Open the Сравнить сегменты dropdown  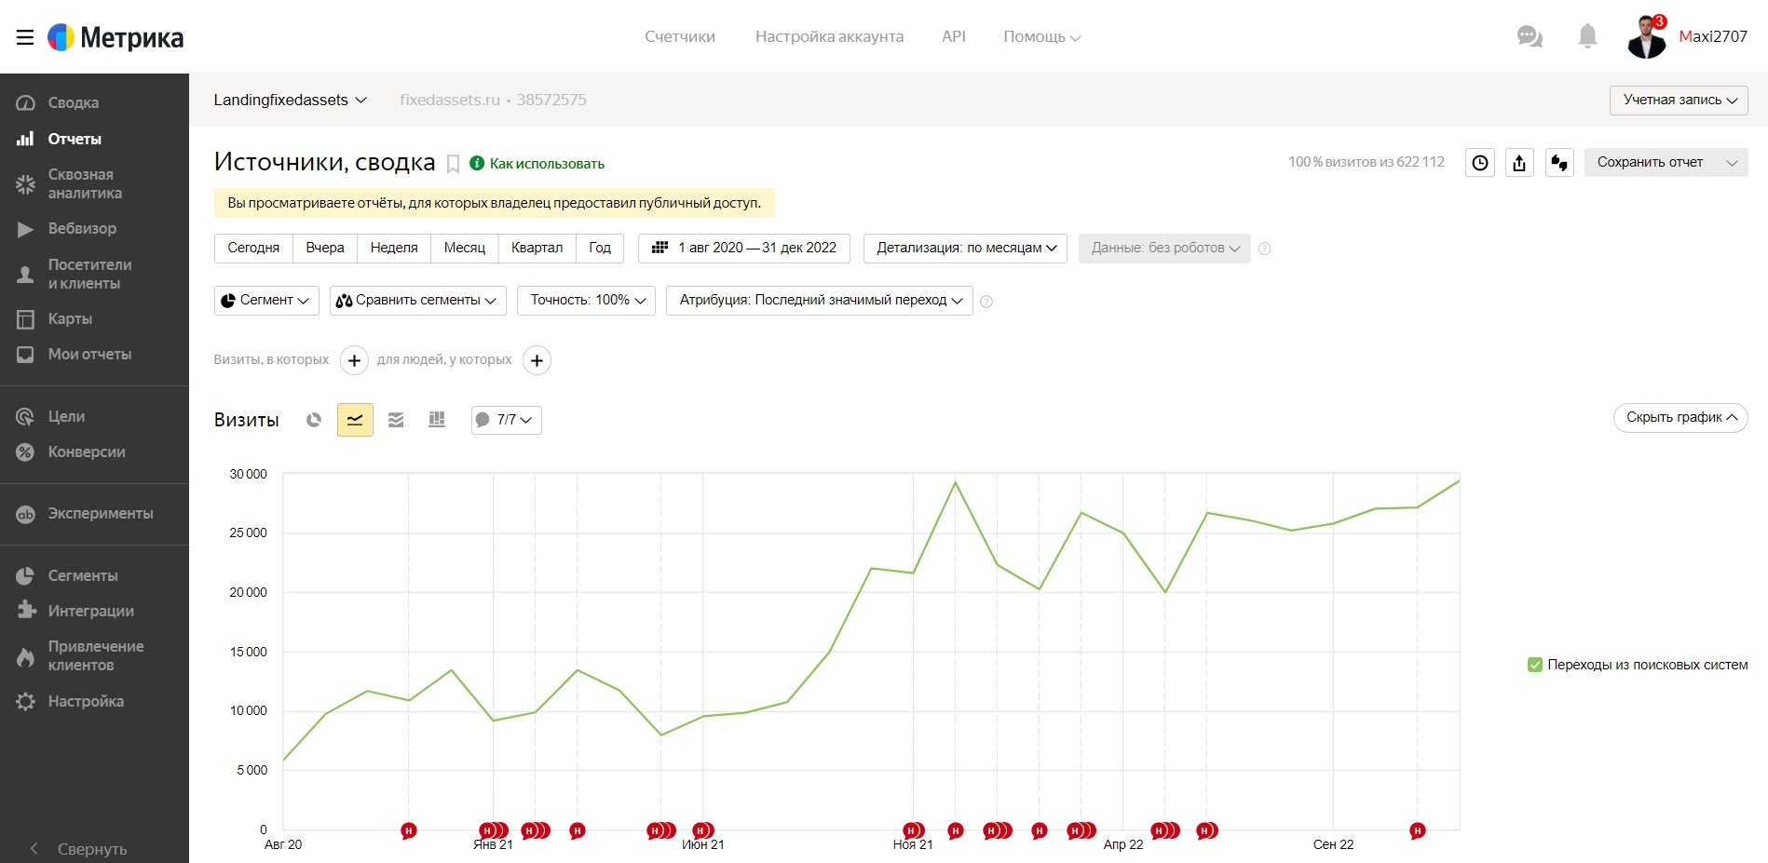click(417, 300)
